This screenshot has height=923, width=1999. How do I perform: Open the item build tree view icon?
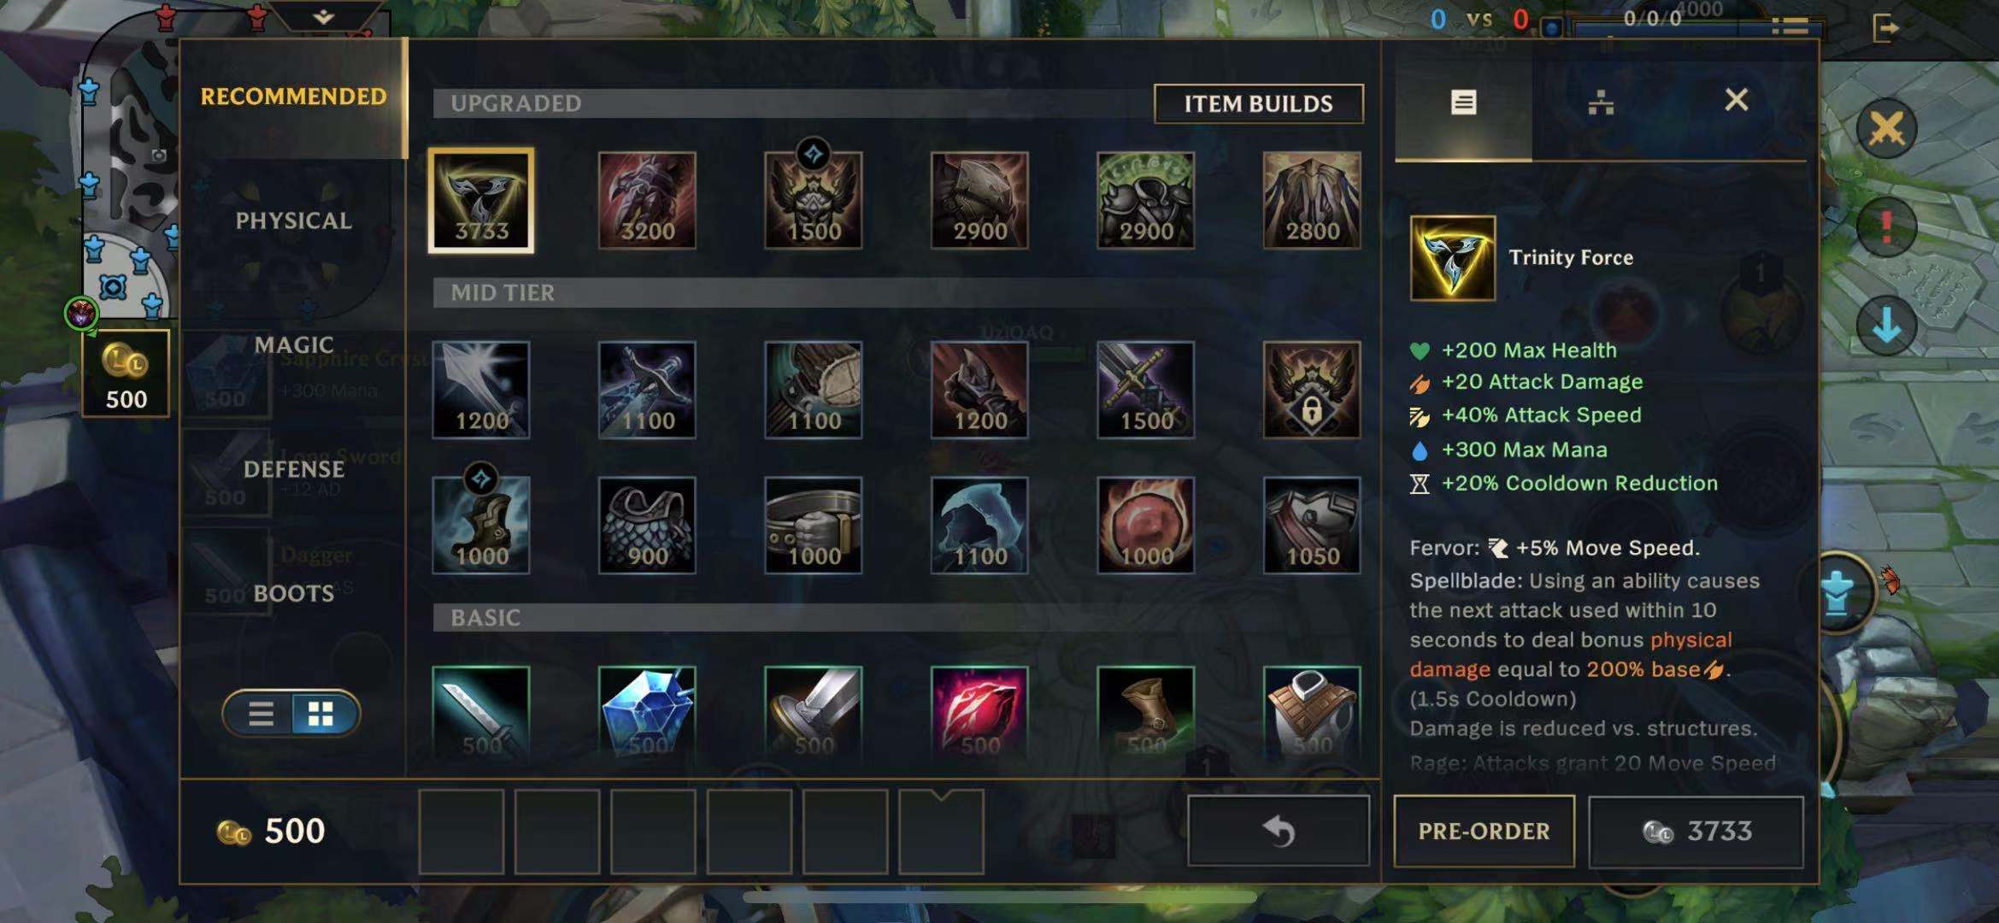(x=1601, y=103)
